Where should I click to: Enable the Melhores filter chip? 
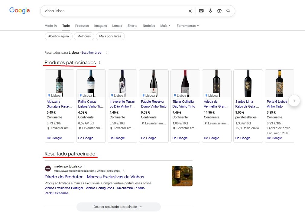pos(84,36)
